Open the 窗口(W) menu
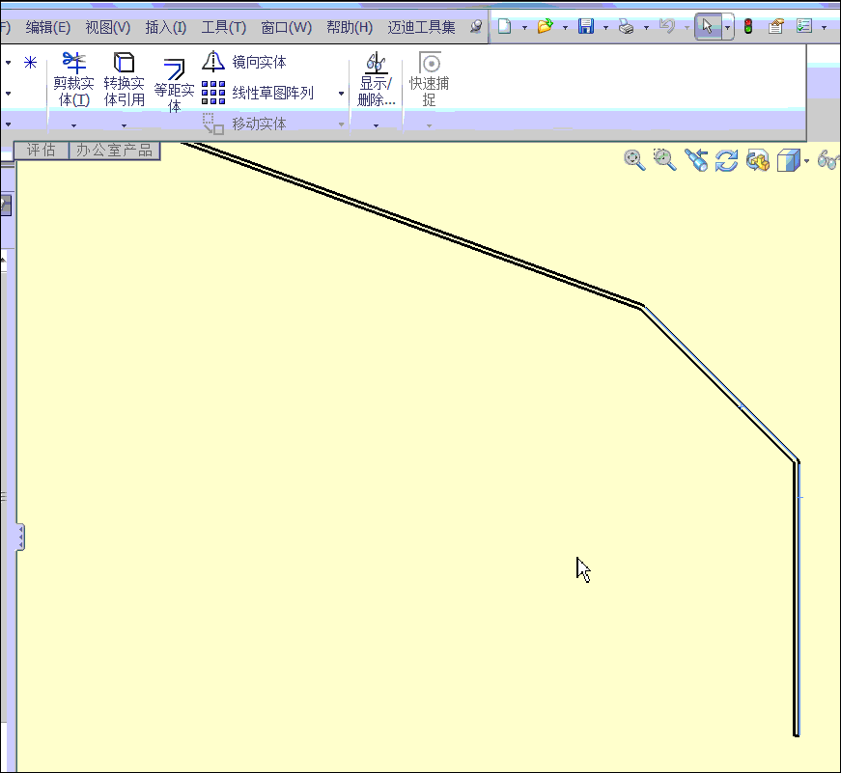This screenshot has width=841, height=773. pos(286,27)
